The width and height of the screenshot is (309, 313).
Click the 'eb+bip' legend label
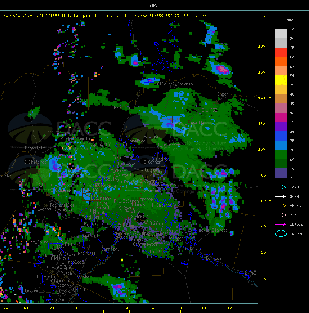point(296,225)
